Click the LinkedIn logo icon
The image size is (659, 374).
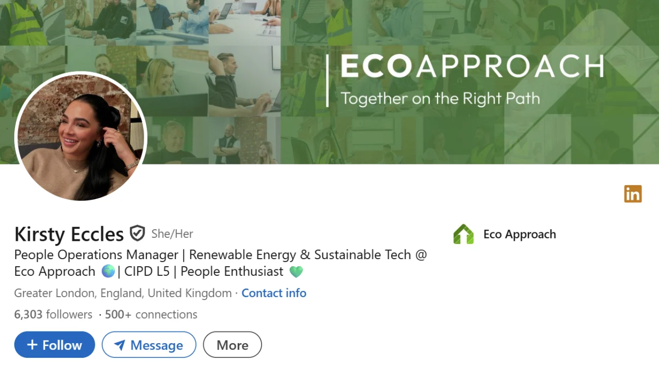(633, 194)
